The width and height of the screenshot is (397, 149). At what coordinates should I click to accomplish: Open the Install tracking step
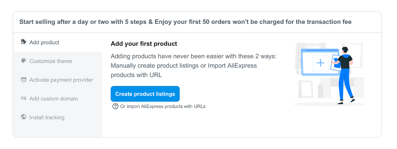[58, 117]
